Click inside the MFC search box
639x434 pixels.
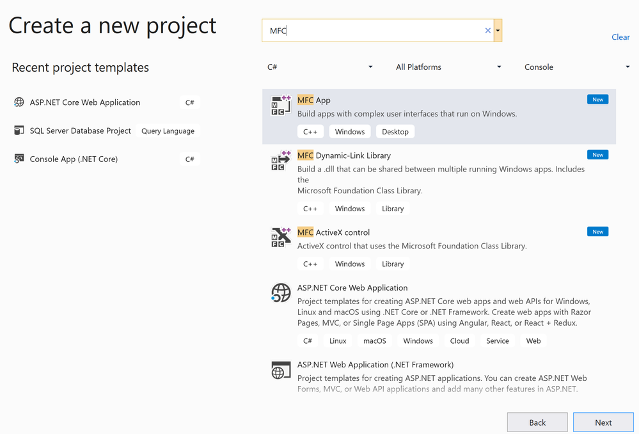click(377, 31)
